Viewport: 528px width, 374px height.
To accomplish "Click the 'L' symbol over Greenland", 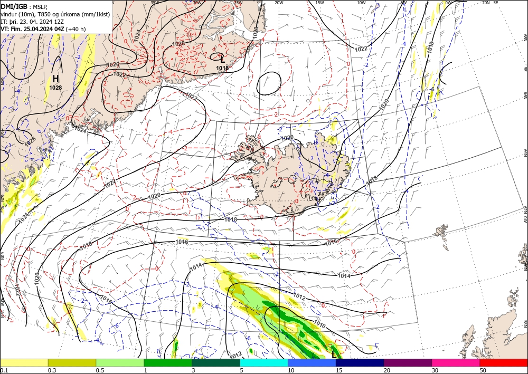I will coord(222,60).
